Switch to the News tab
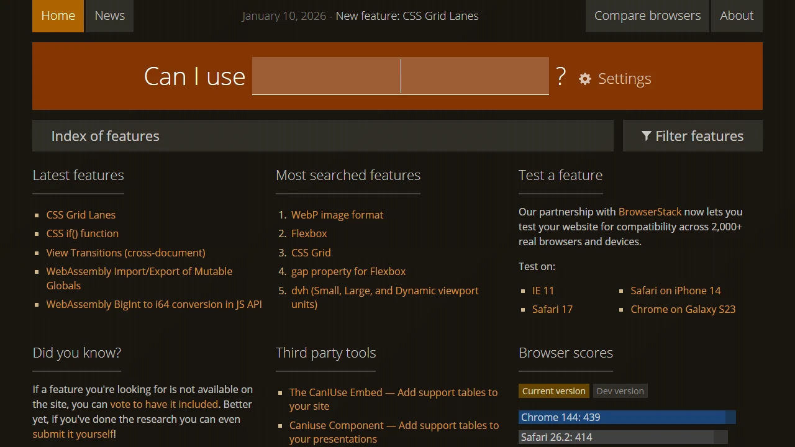The width and height of the screenshot is (795, 447). pyautogui.click(x=109, y=16)
